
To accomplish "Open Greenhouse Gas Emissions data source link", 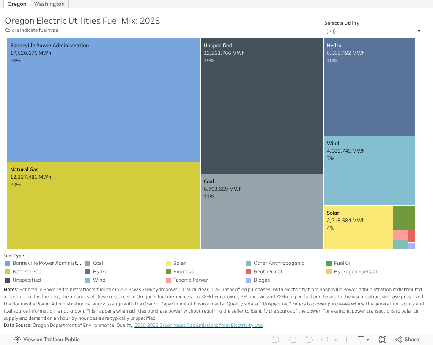I will point(199,325).
